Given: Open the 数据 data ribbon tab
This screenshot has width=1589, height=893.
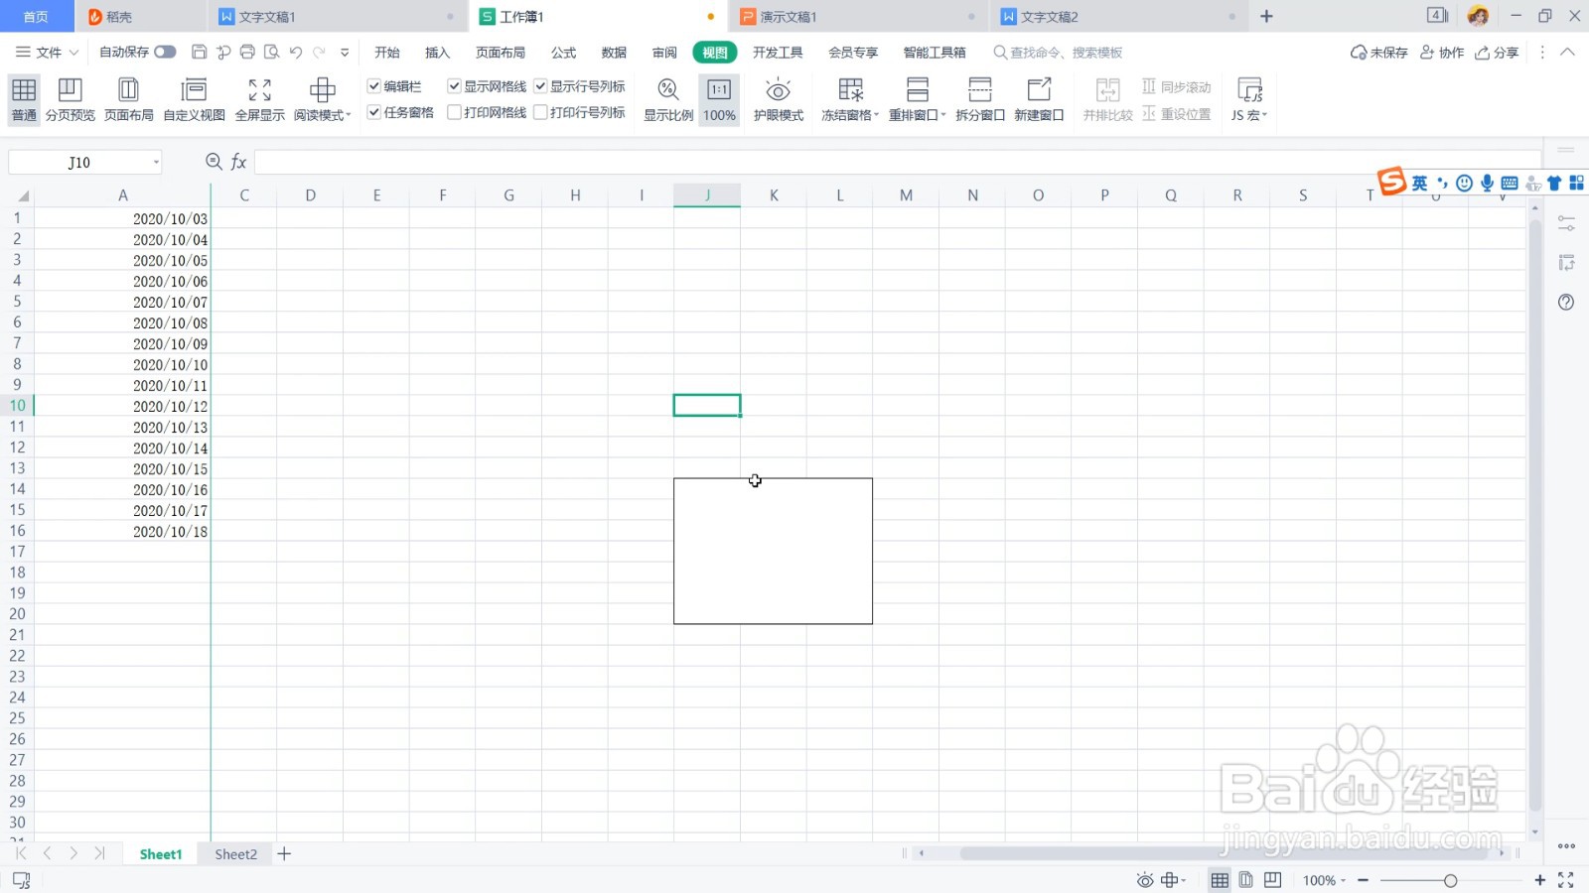Looking at the screenshot, I should (614, 53).
